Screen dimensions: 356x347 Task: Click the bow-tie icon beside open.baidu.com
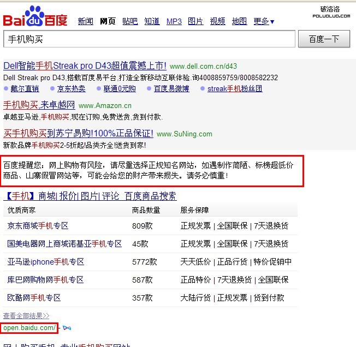click(67, 328)
